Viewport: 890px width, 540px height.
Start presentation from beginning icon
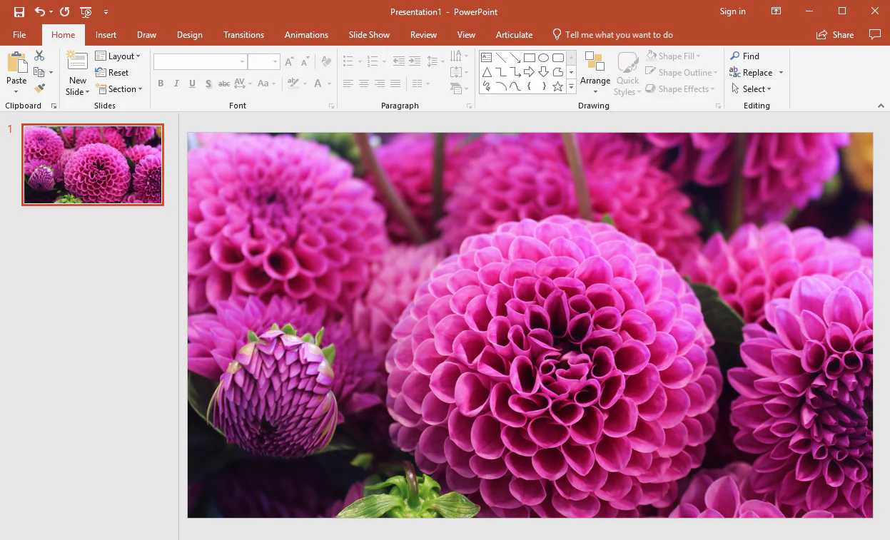[86, 11]
